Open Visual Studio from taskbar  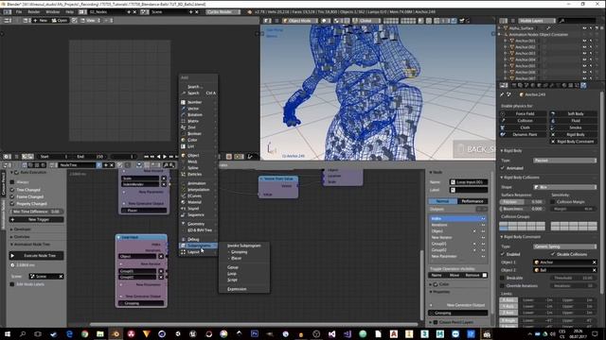[332, 333]
